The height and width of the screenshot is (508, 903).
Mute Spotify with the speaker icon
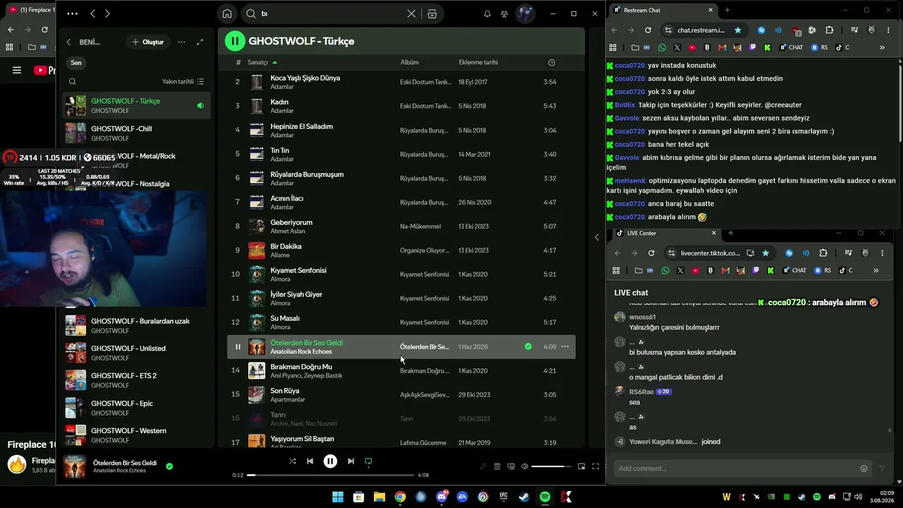tap(523, 466)
